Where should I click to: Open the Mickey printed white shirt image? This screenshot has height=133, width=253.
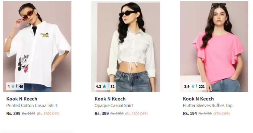tap(37, 47)
